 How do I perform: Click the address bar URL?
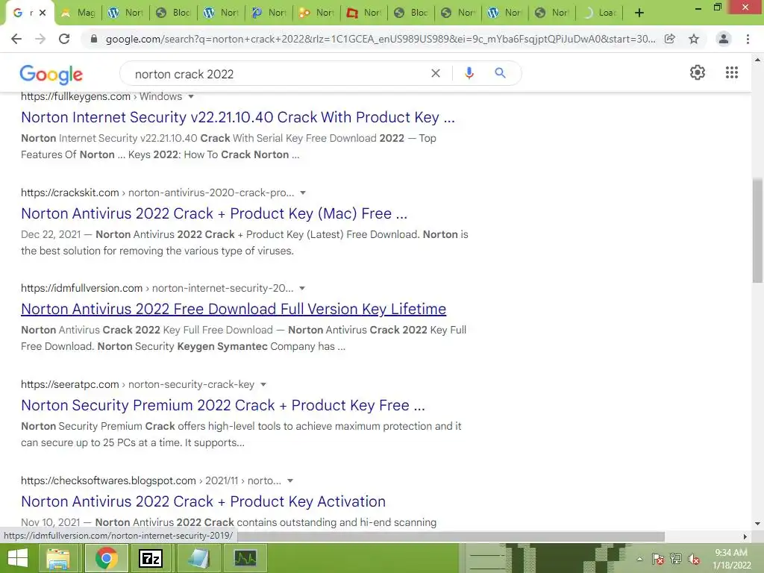[x=380, y=39]
